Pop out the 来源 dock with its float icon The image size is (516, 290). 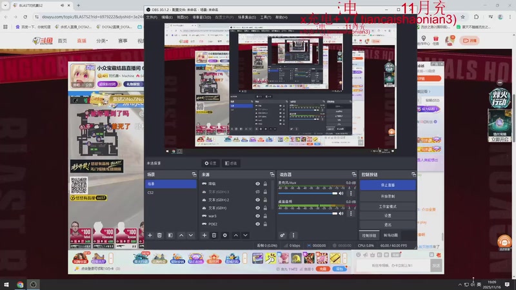(272, 174)
